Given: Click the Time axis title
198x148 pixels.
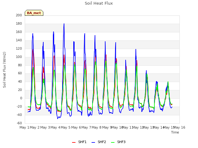Looking at the screenshot, I should (x=175, y=132).
